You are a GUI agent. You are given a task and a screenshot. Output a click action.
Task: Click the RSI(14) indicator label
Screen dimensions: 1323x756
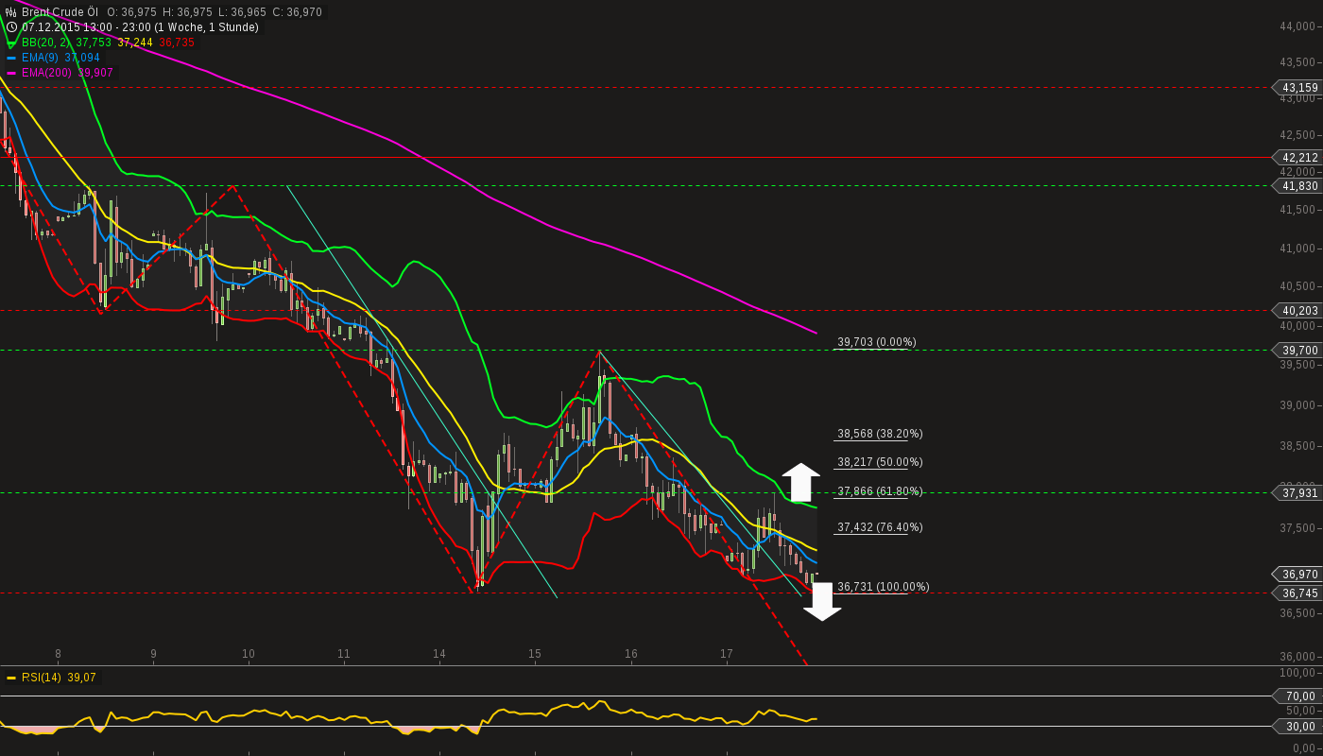point(42,678)
